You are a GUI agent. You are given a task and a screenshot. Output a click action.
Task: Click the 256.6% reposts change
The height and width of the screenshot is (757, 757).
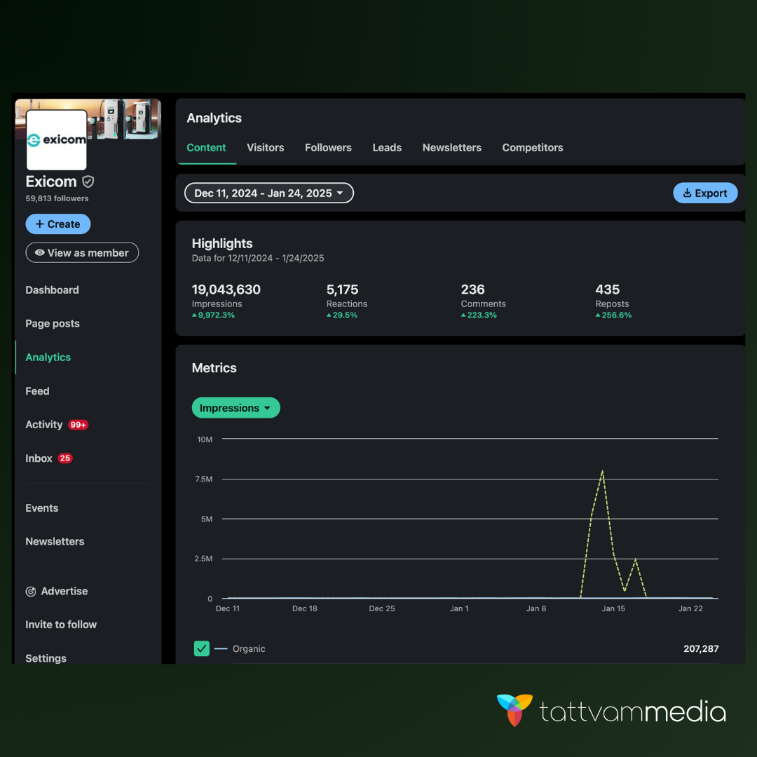pyautogui.click(x=613, y=315)
